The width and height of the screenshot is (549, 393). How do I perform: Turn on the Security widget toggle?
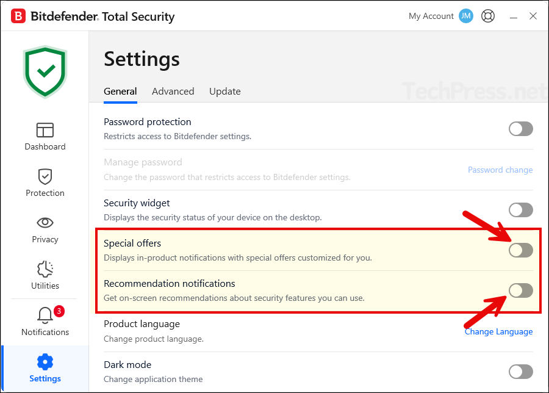tap(521, 210)
